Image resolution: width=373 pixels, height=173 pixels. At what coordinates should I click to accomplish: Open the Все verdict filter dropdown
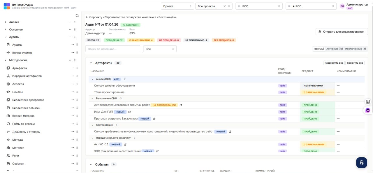point(160,49)
